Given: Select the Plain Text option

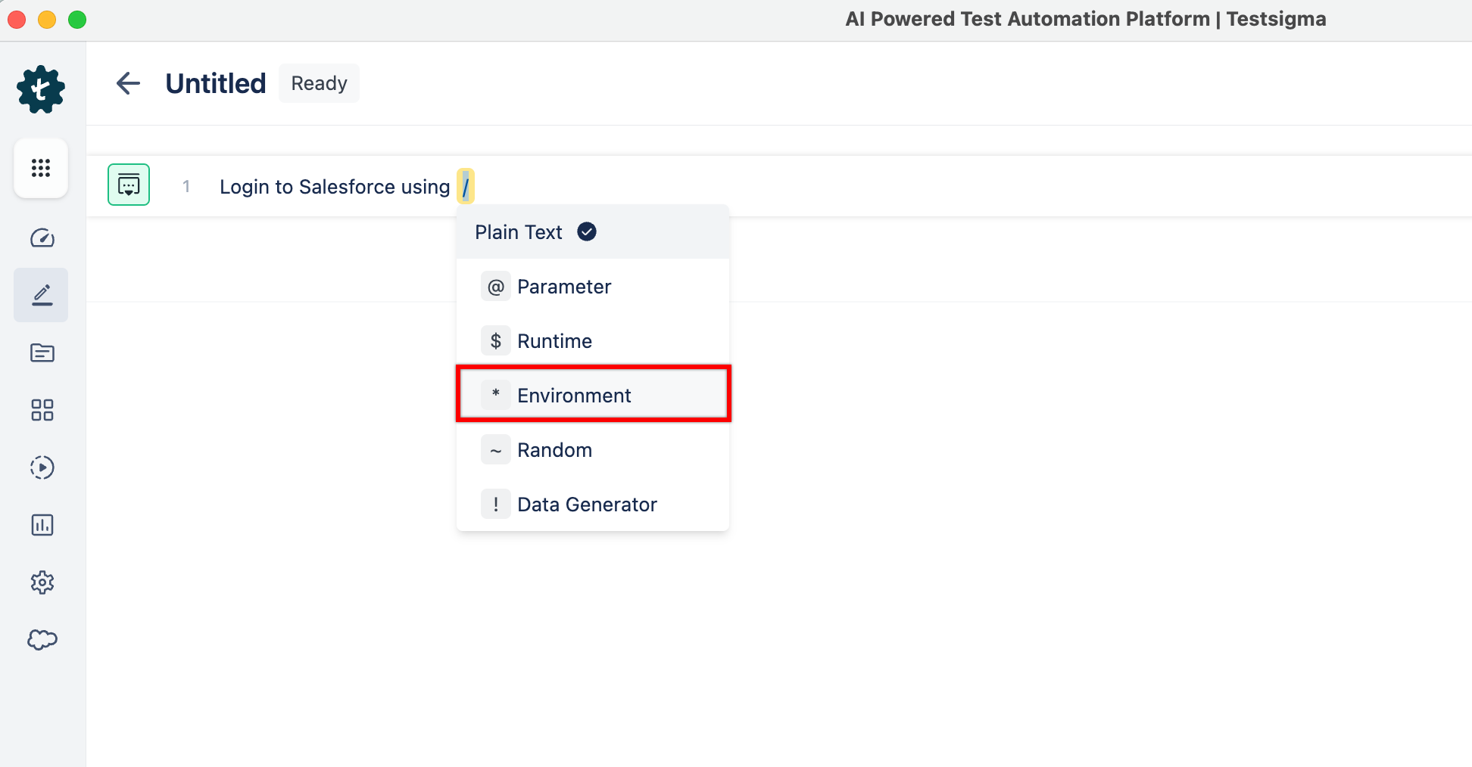Looking at the screenshot, I should coord(593,231).
